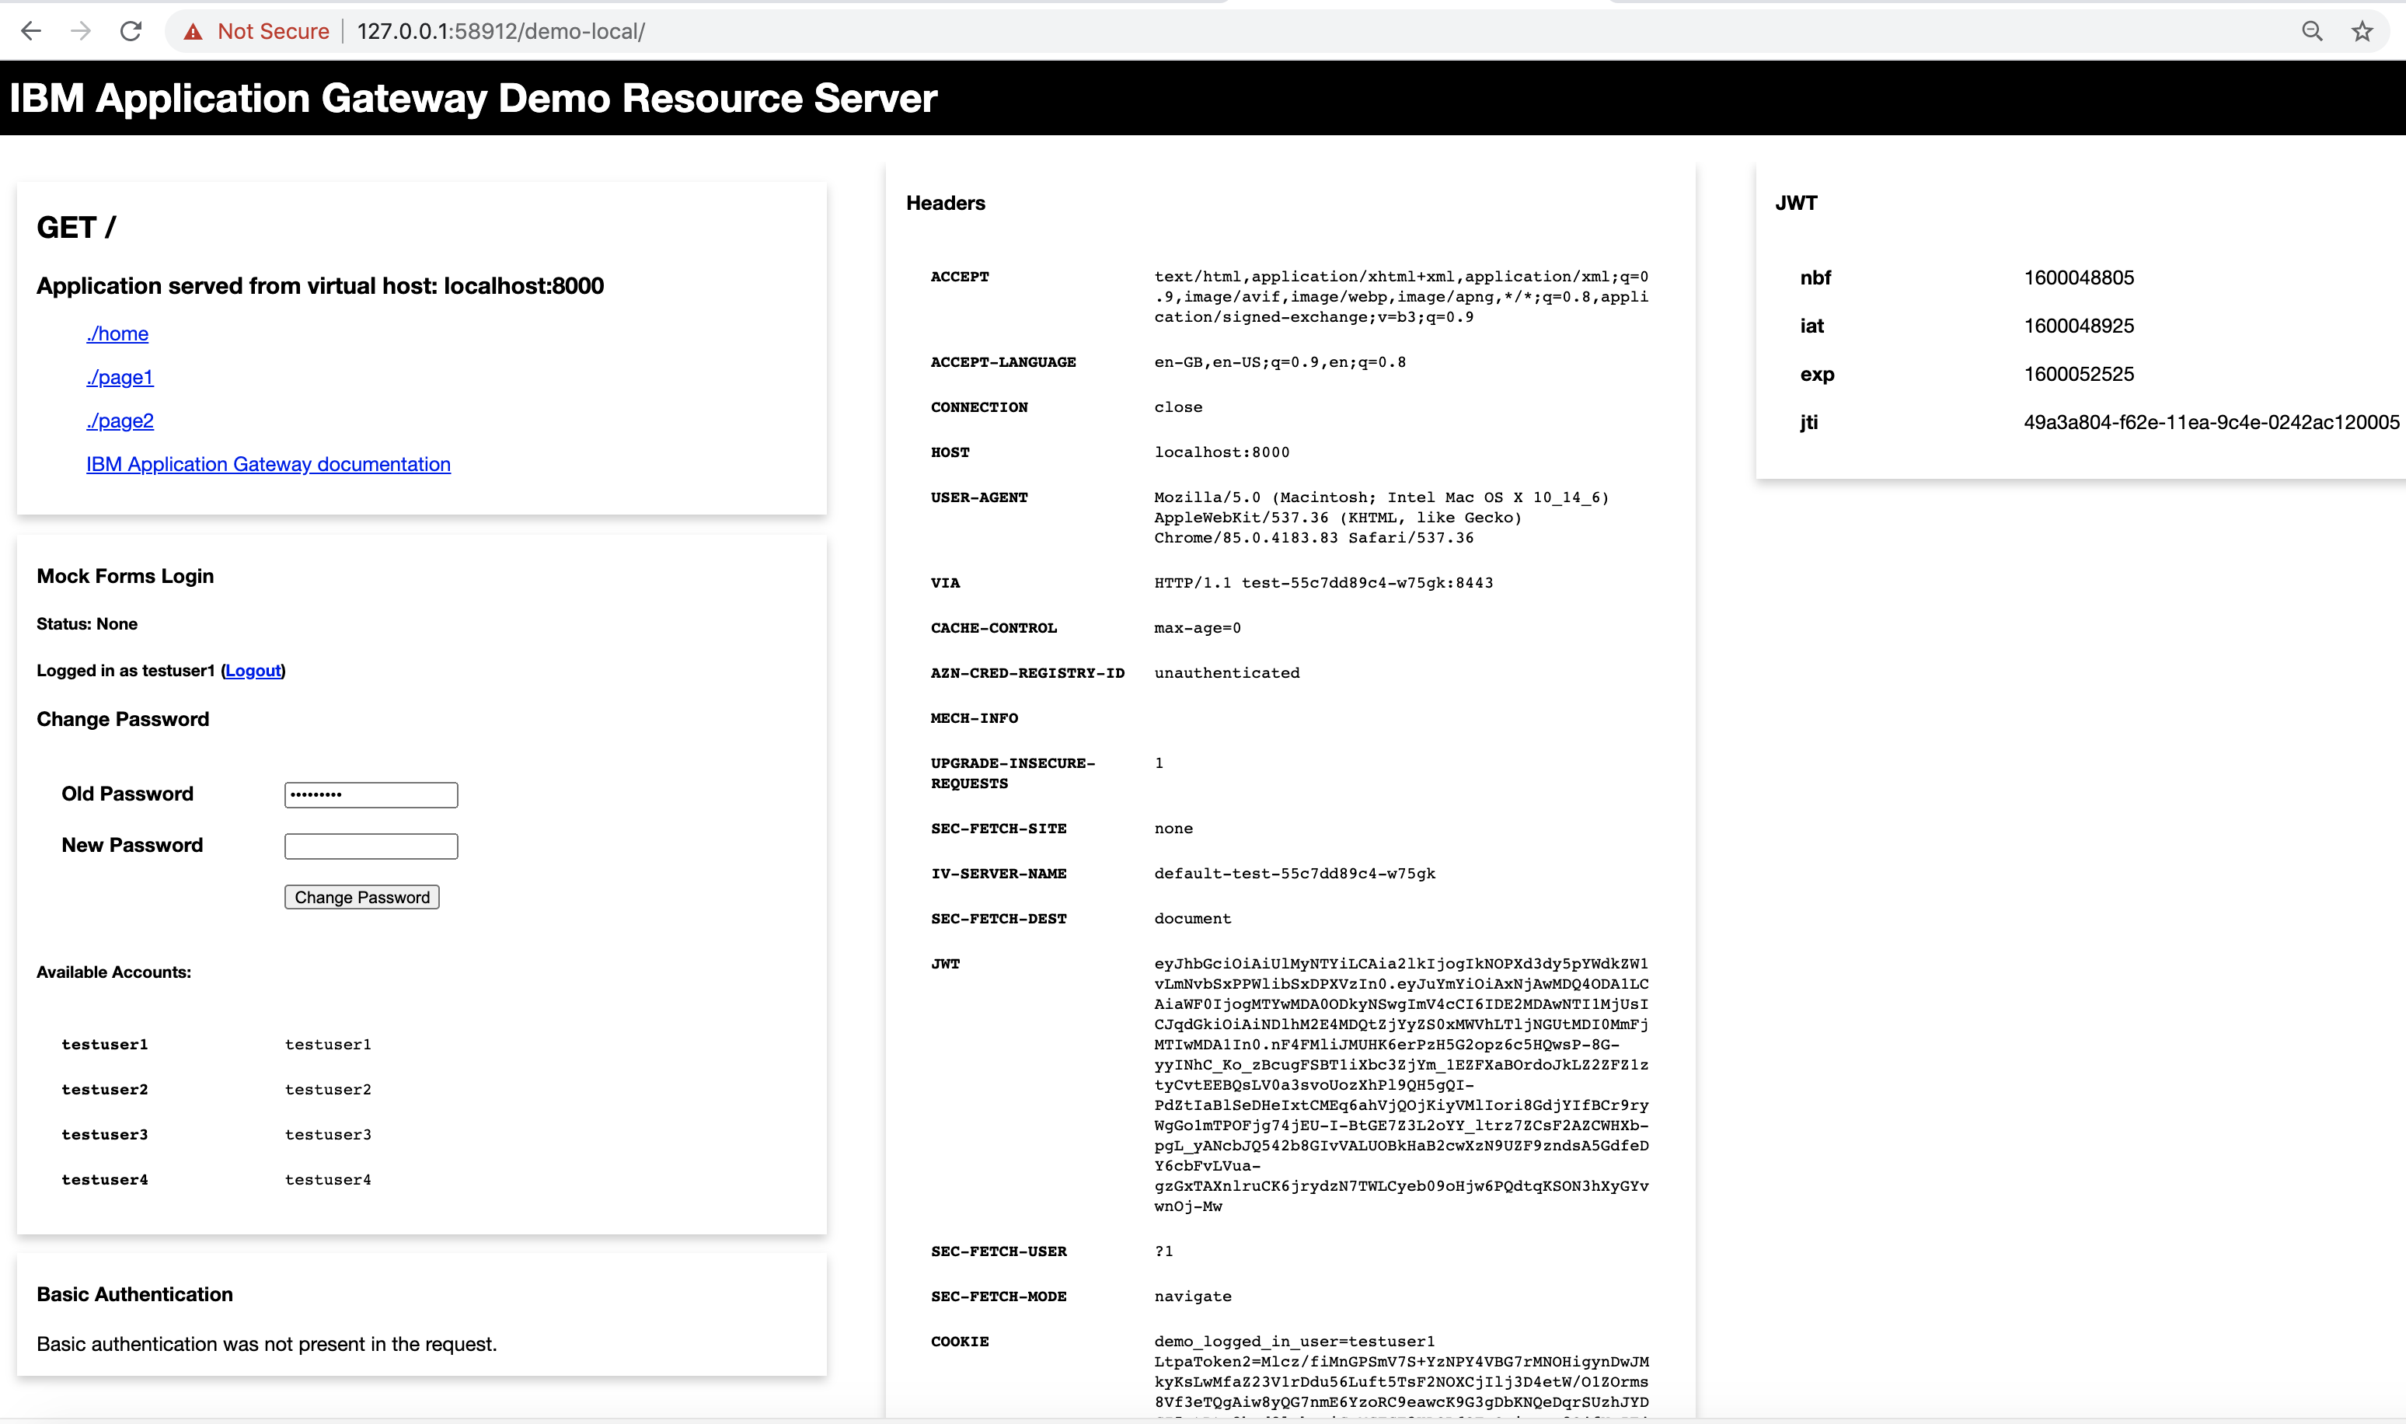
Task: Bookmark page with the star icon
Action: tap(2362, 32)
